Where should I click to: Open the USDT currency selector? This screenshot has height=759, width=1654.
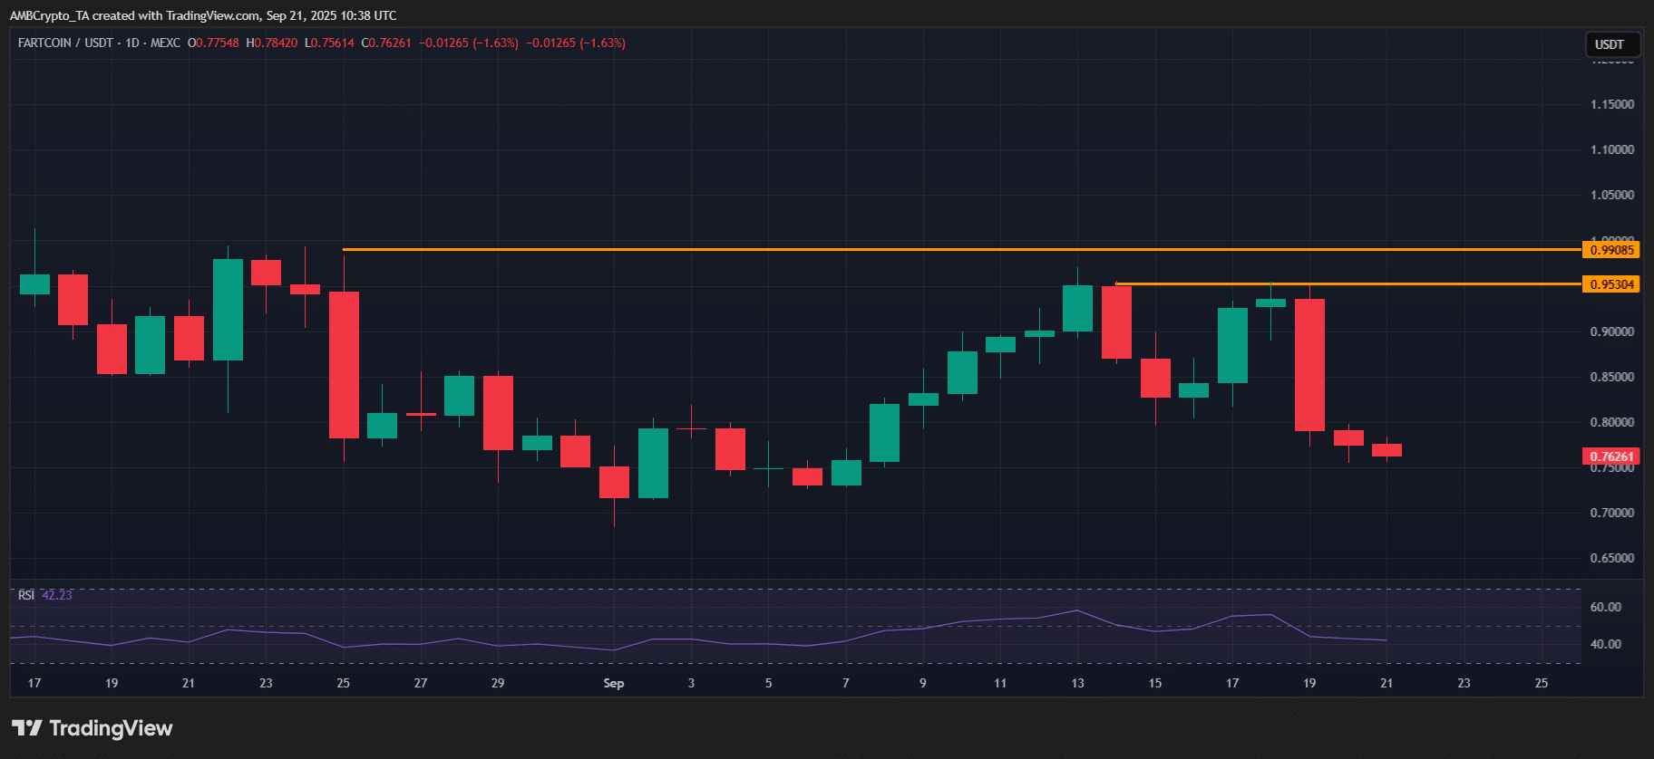pyautogui.click(x=1610, y=44)
